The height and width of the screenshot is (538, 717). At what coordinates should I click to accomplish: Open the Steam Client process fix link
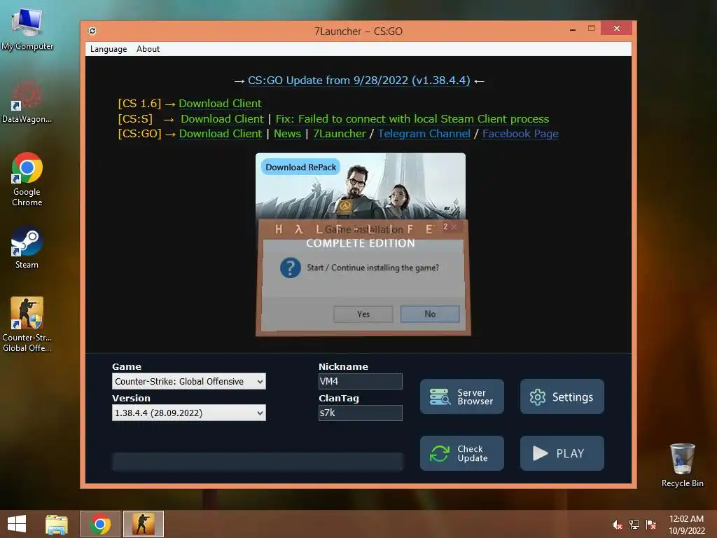pos(412,119)
